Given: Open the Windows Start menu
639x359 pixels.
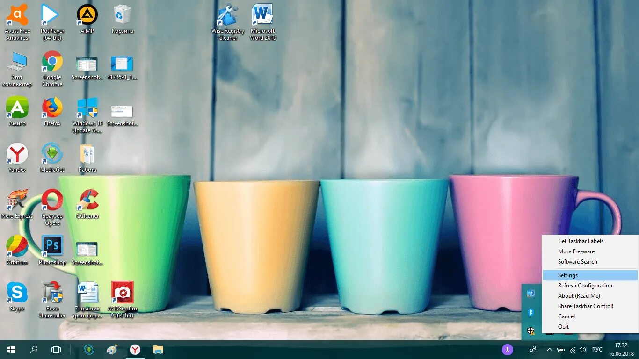Looking at the screenshot, I should tap(11, 350).
